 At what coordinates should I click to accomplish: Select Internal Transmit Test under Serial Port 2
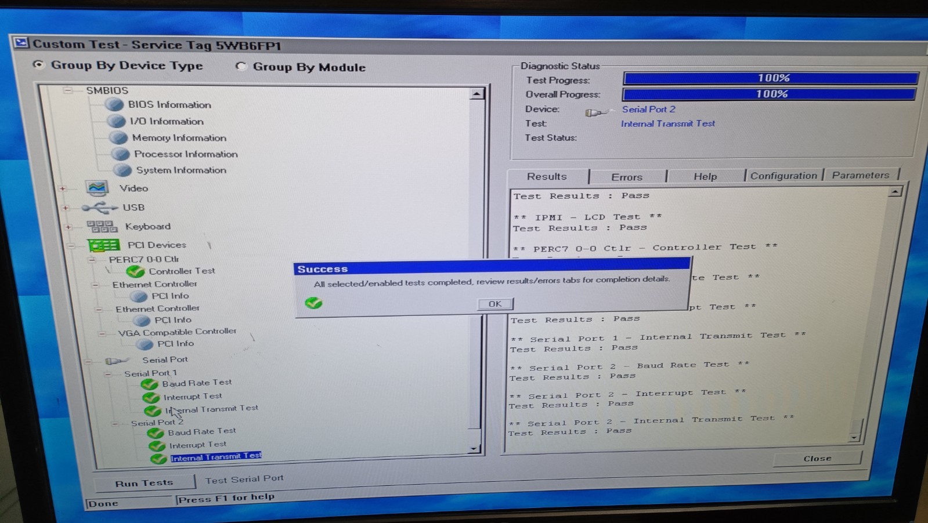point(216,456)
